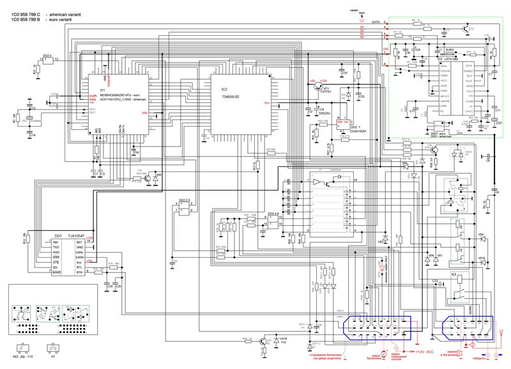Select the '+12V ACC' label
Screen dimensions: 511x369
(x=425, y=352)
